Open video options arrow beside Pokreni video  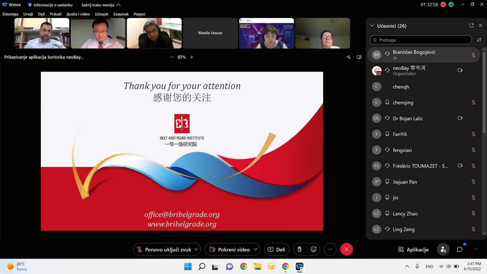coord(256,249)
